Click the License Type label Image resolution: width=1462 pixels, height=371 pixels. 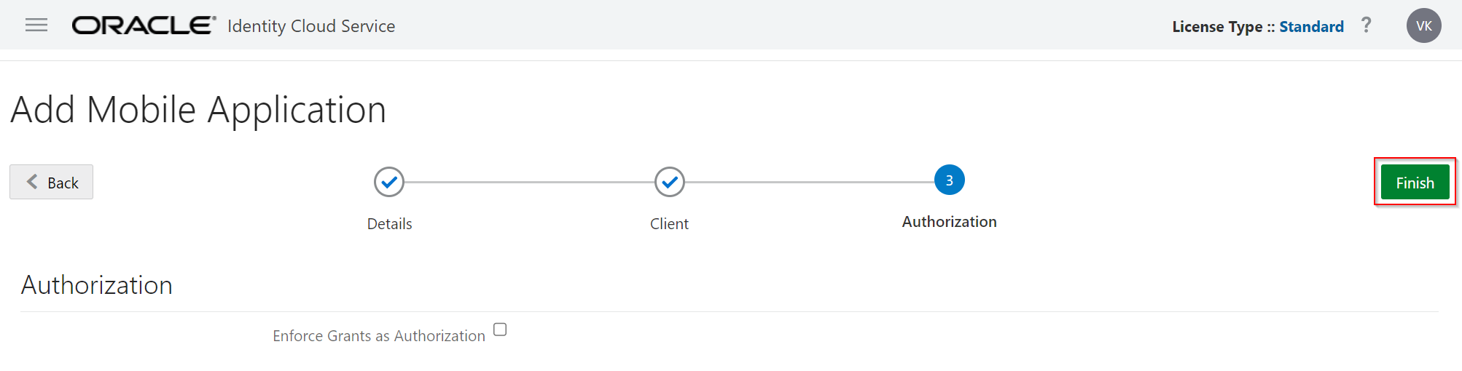tap(1217, 27)
